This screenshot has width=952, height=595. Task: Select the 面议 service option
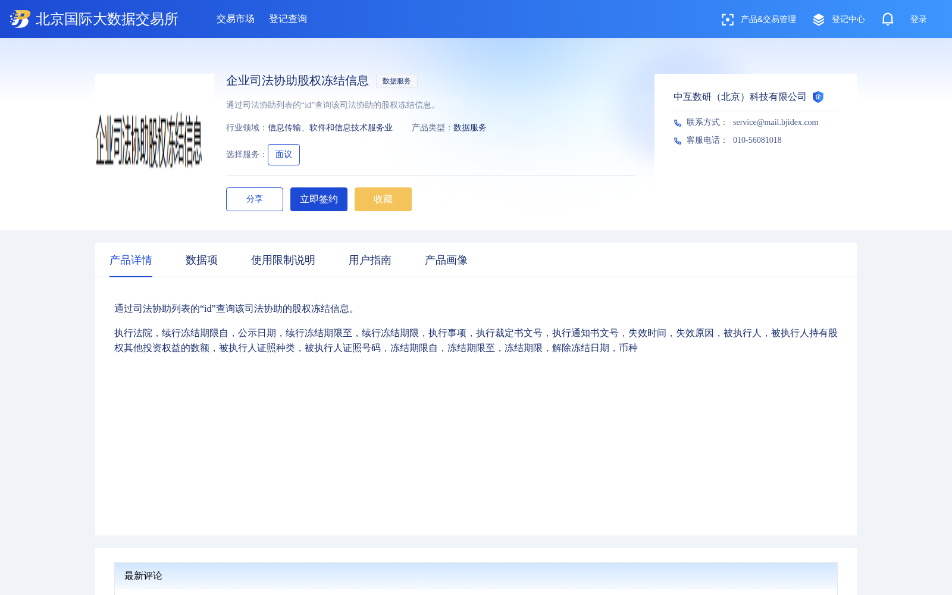[x=284, y=155]
